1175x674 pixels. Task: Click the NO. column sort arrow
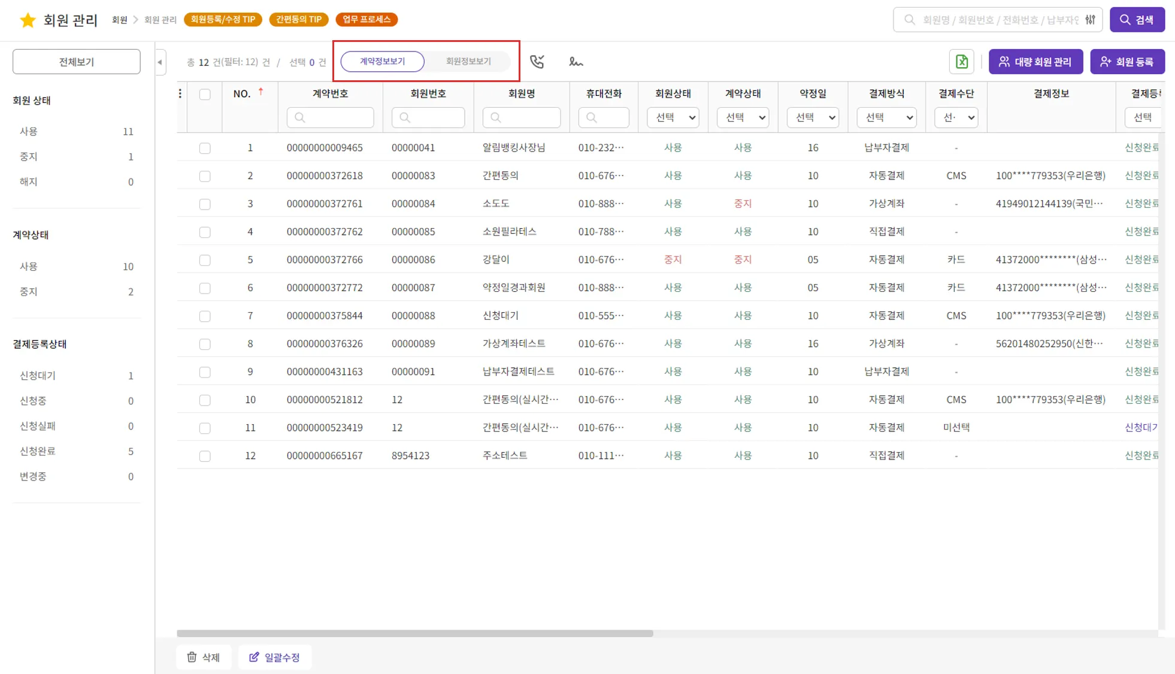coord(261,92)
